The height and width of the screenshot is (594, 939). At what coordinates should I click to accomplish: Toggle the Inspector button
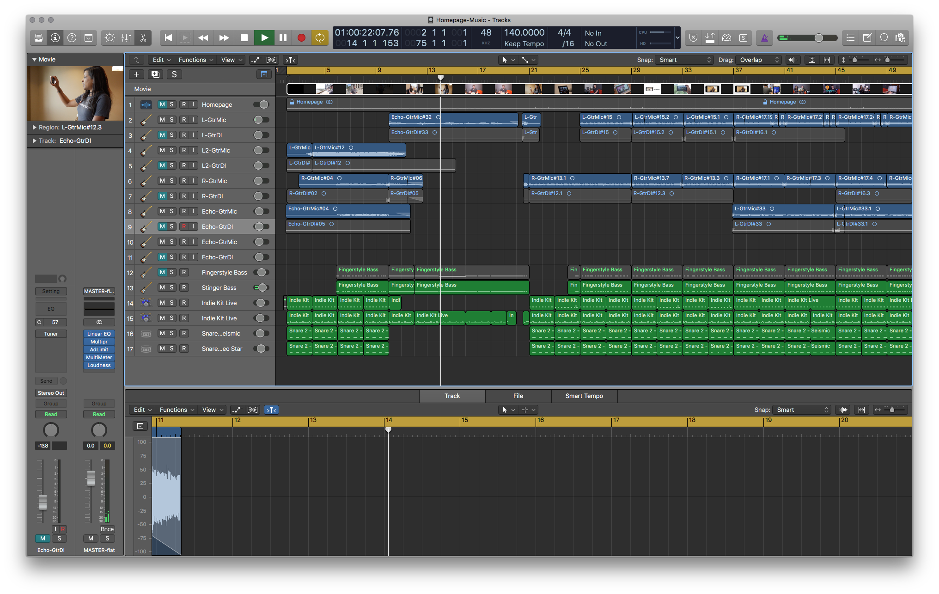[55, 38]
